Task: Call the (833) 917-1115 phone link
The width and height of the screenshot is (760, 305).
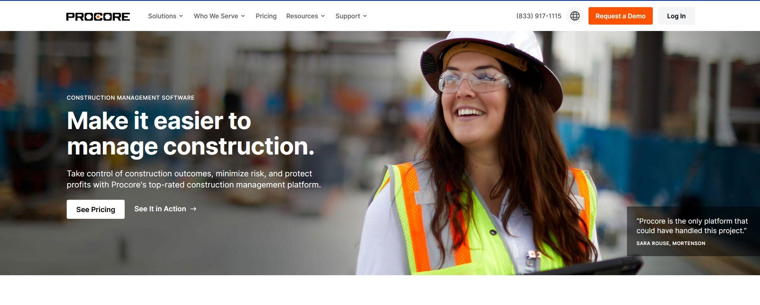Action: pos(538,16)
